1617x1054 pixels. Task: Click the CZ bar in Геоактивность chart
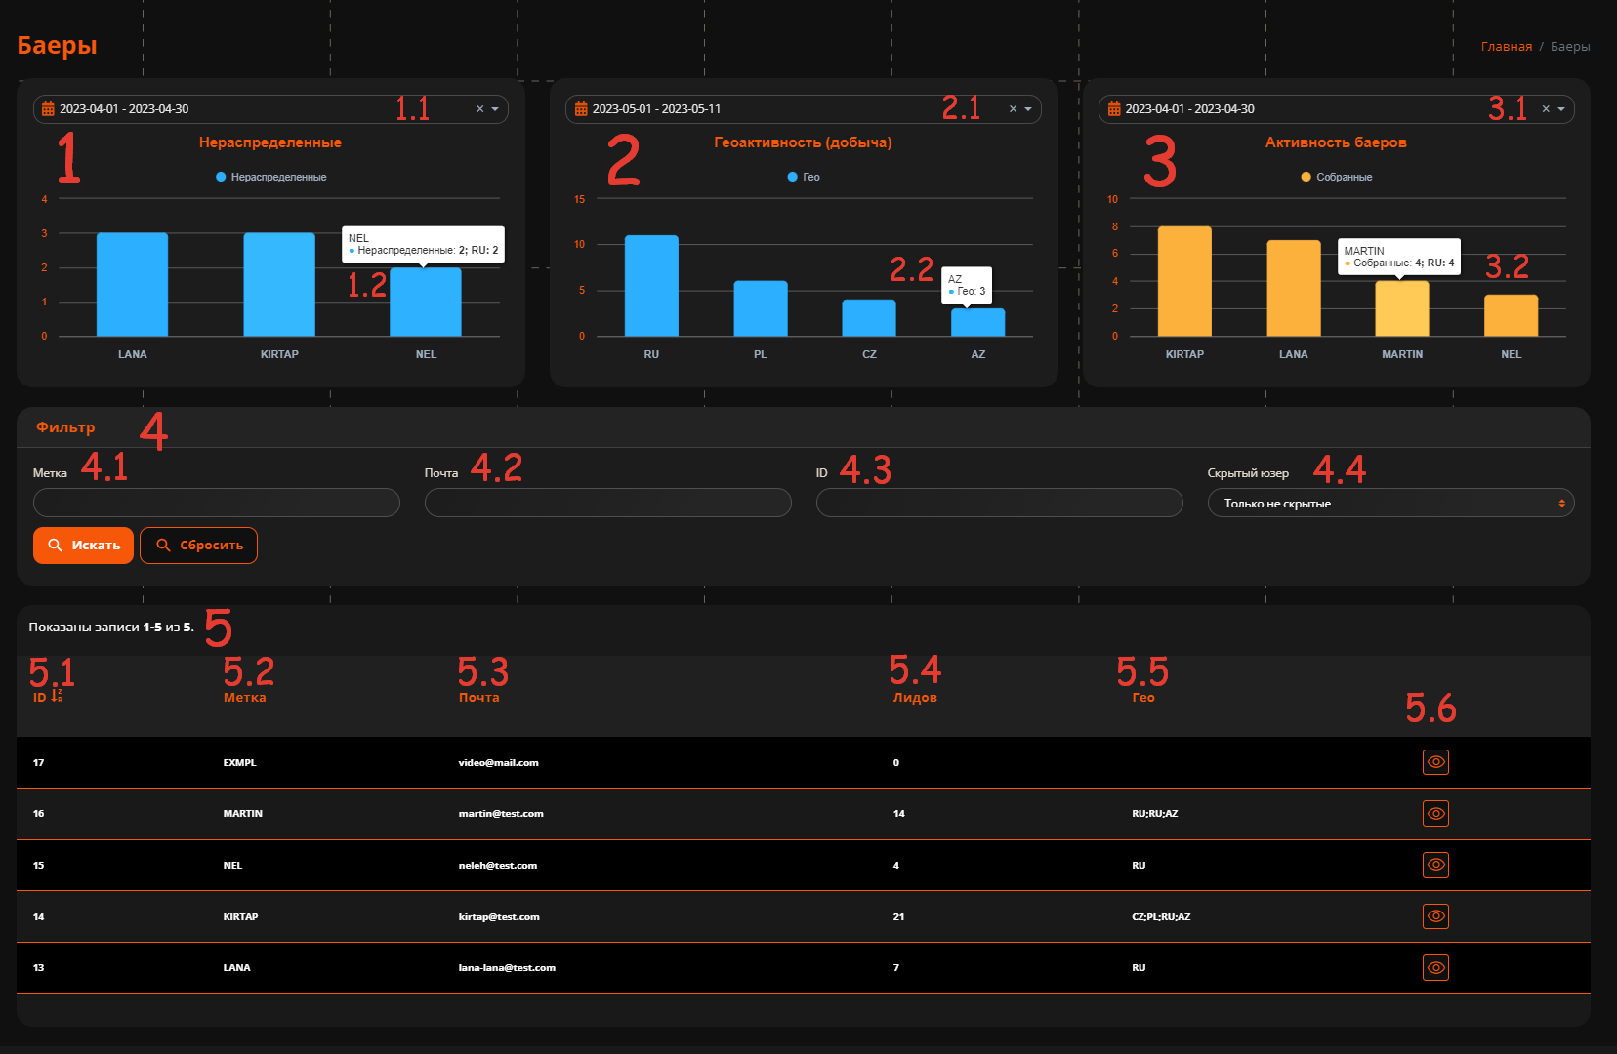pos(869,318)
